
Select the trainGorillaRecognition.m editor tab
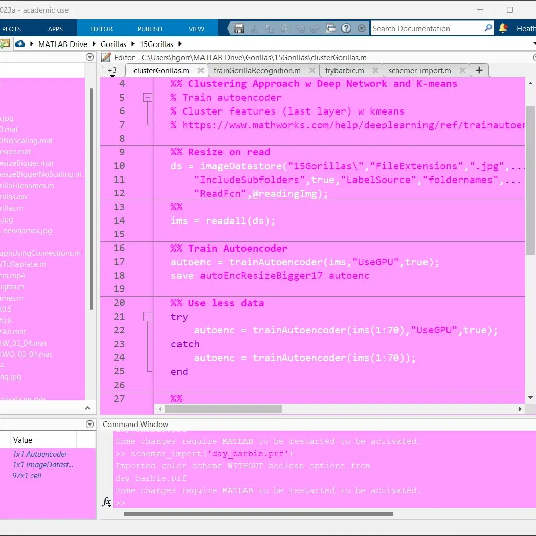click(x=257, y=71)
